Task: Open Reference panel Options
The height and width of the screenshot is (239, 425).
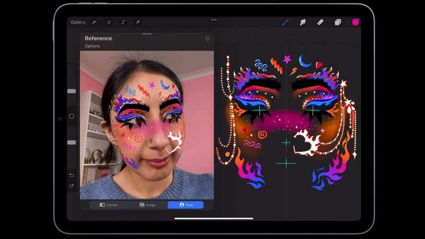Action: (92, 46)
